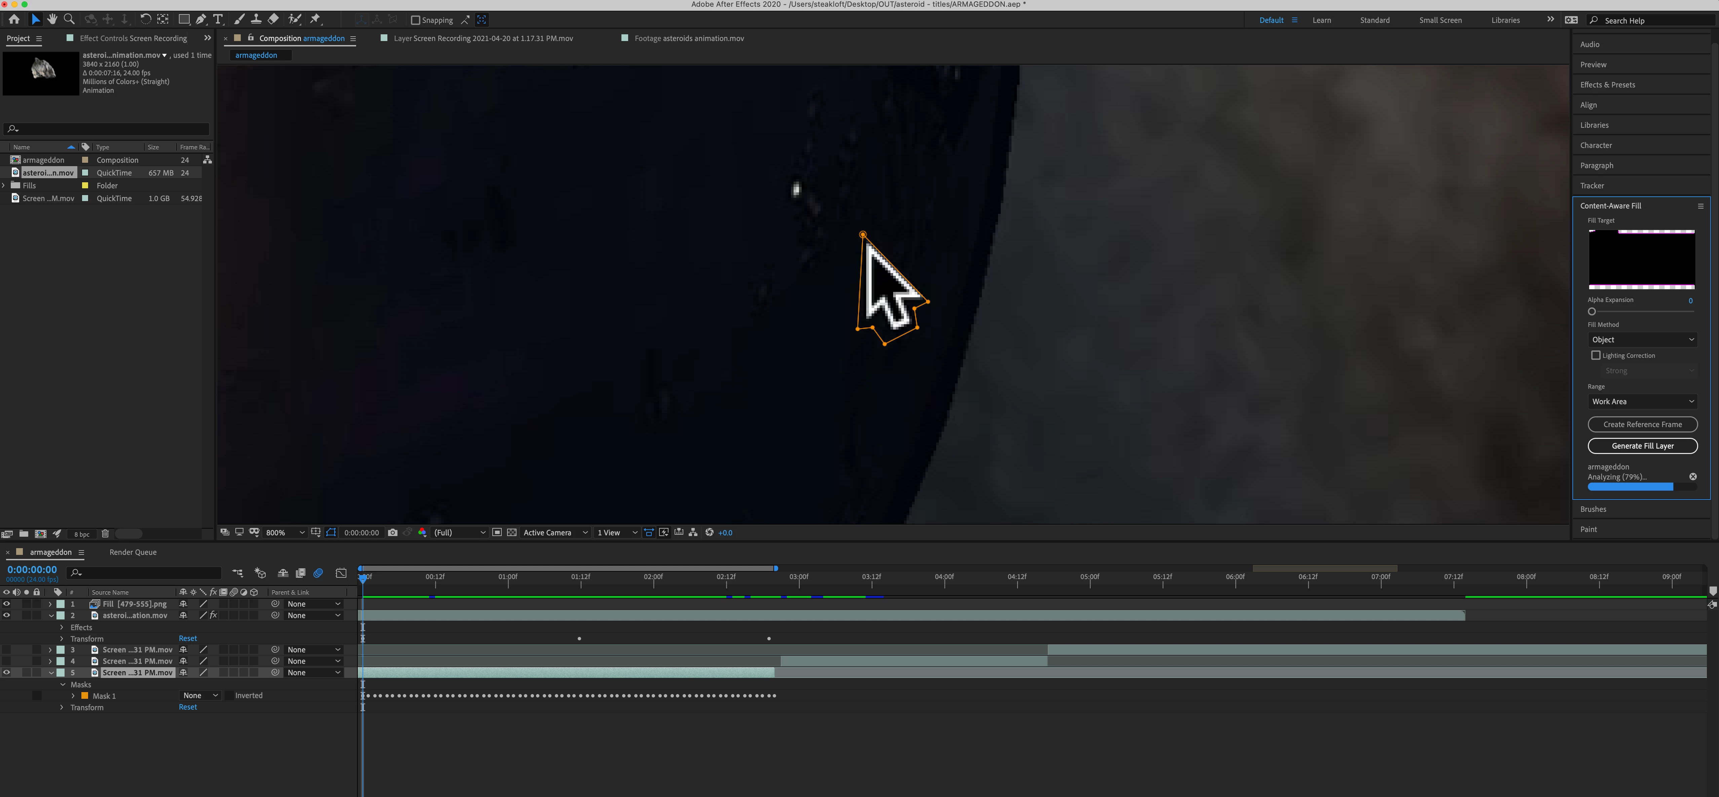
Task: Select the Type tool
Action: coord(218,20)
